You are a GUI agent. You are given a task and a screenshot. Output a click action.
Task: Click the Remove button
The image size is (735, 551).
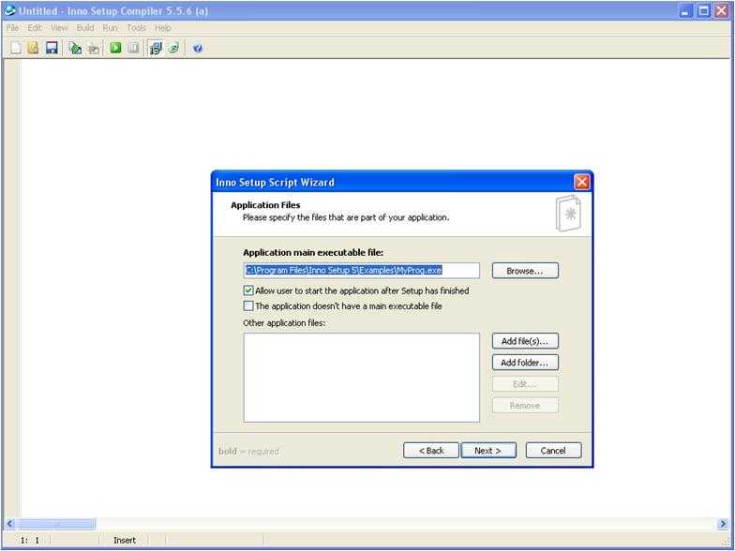coord(525,406)
